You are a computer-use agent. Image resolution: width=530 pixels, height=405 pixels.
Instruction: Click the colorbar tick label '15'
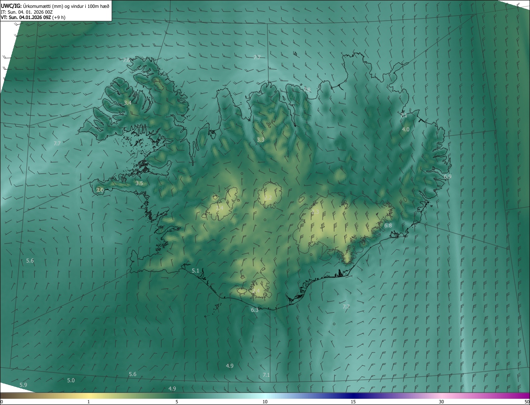coord(353,402)
